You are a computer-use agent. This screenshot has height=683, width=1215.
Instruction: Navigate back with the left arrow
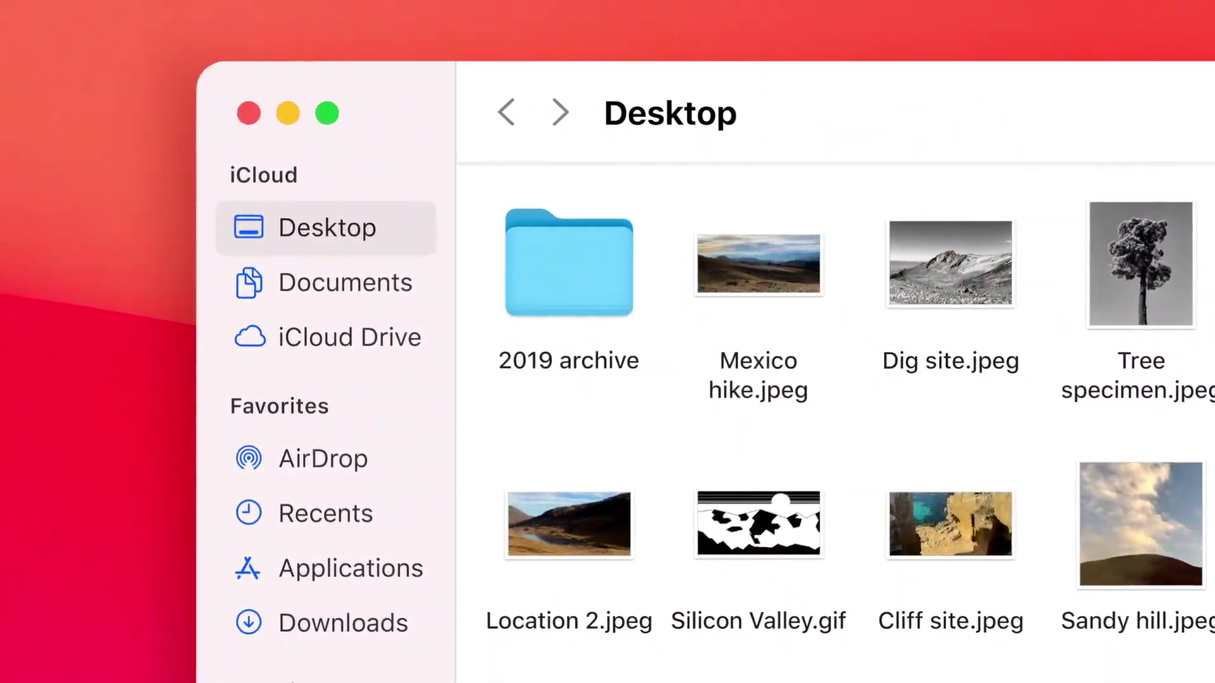tap(506, 113)
